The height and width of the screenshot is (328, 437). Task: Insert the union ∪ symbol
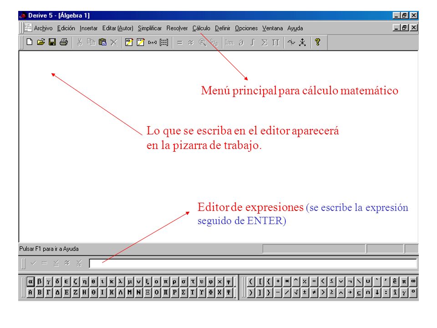pyautogui.click(x=368, y=282)
